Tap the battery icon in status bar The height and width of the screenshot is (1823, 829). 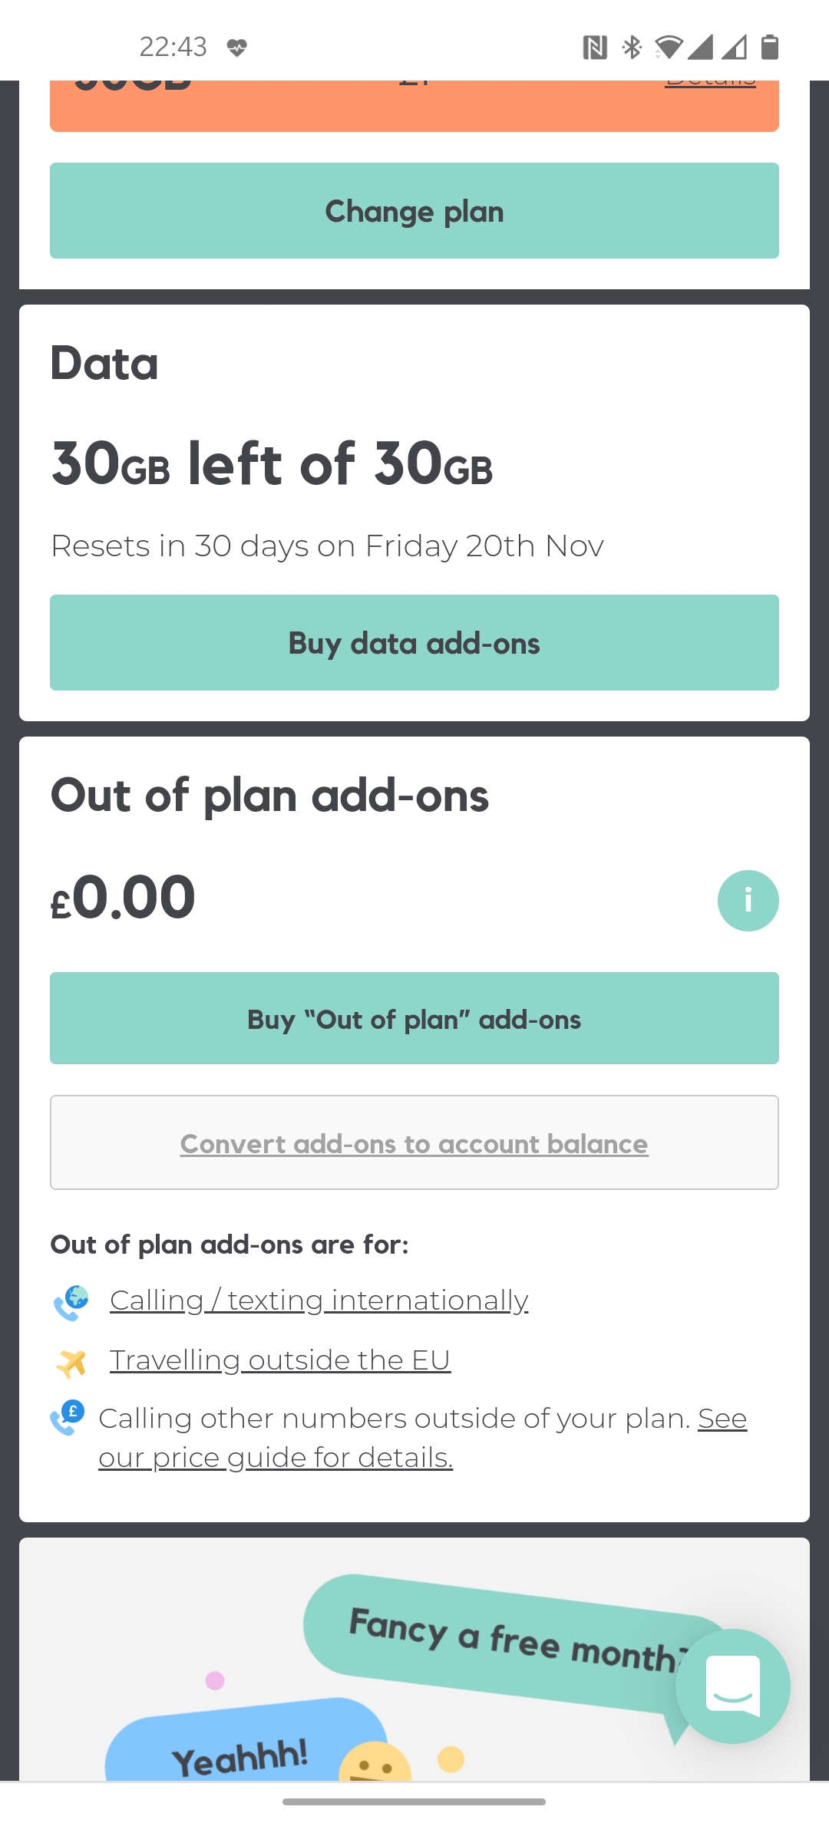click(770, 47)
